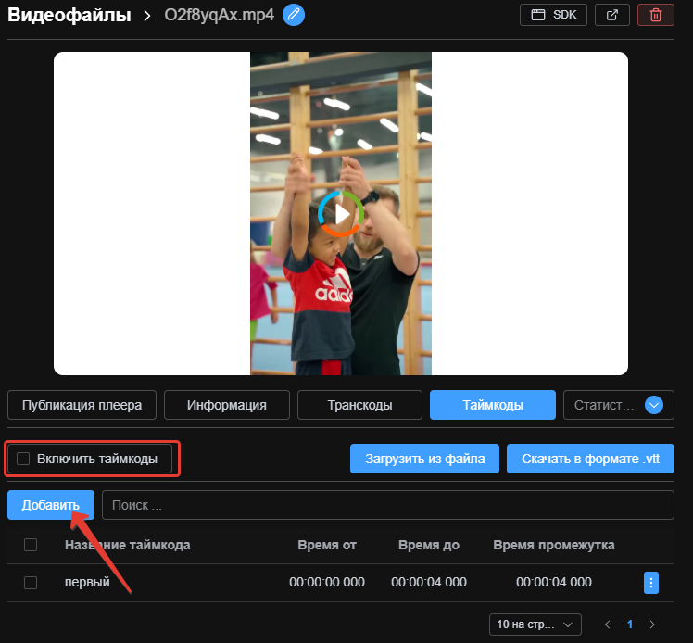Open the 10 на стр page size dropdown
Viewport: 693px width, 643px height.
(x=535, y=624)
